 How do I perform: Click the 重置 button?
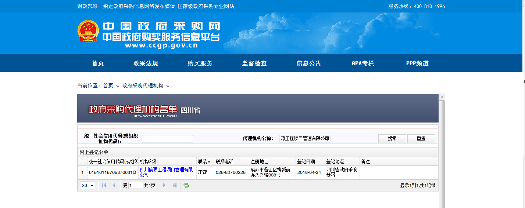(x=421, y=139)
